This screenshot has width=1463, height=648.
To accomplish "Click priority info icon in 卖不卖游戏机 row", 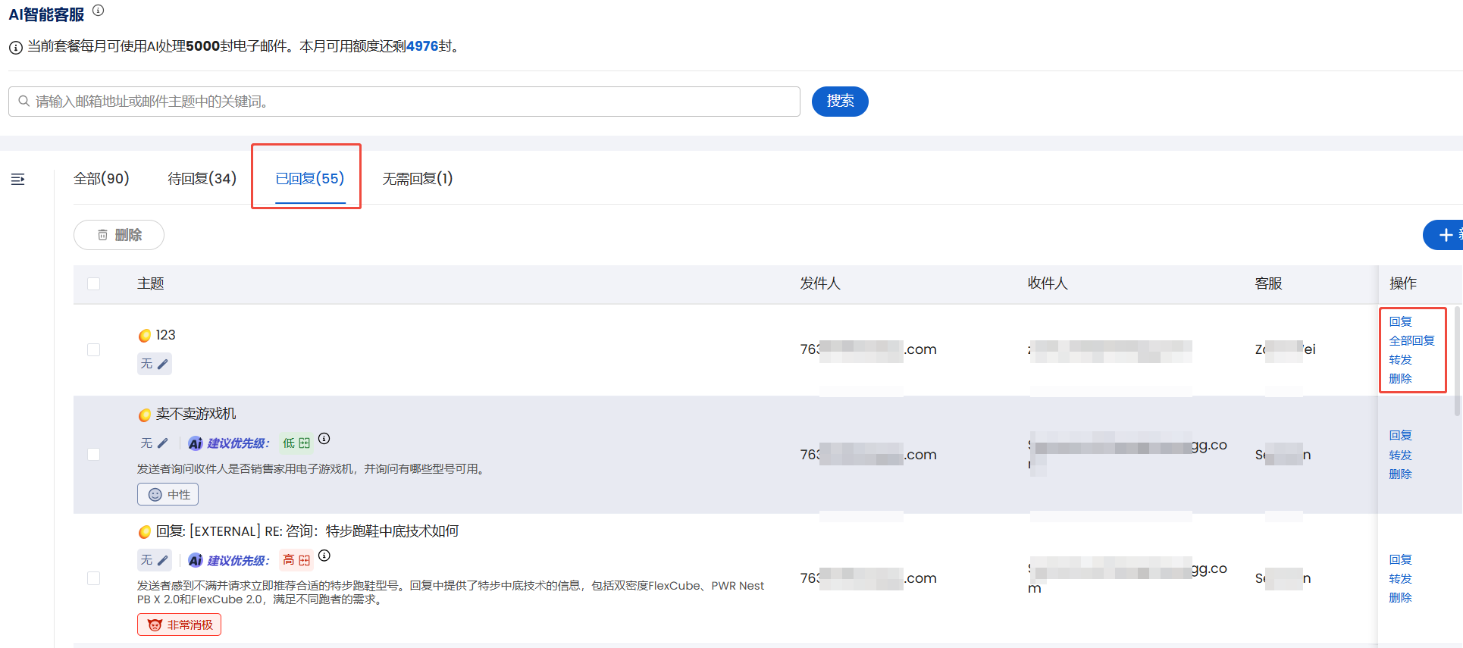I will click(324, 439).
